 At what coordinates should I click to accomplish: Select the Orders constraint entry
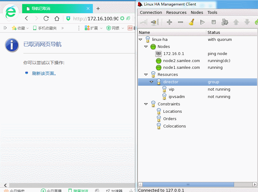(170, 119)
